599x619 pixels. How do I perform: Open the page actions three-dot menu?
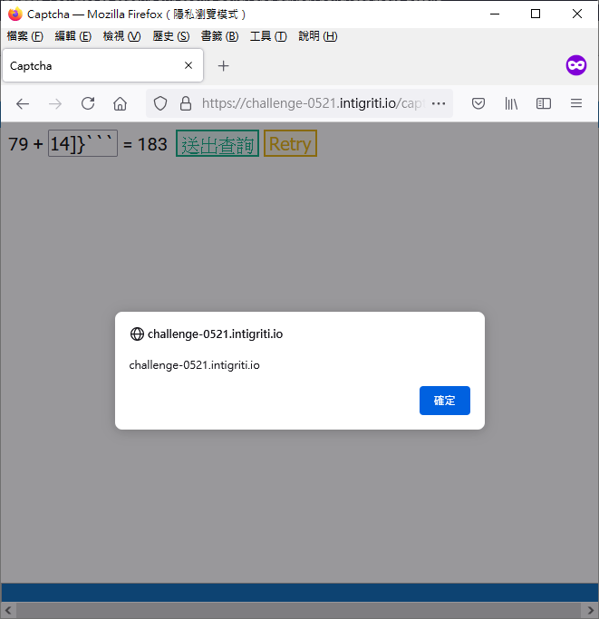pos(439,104)
